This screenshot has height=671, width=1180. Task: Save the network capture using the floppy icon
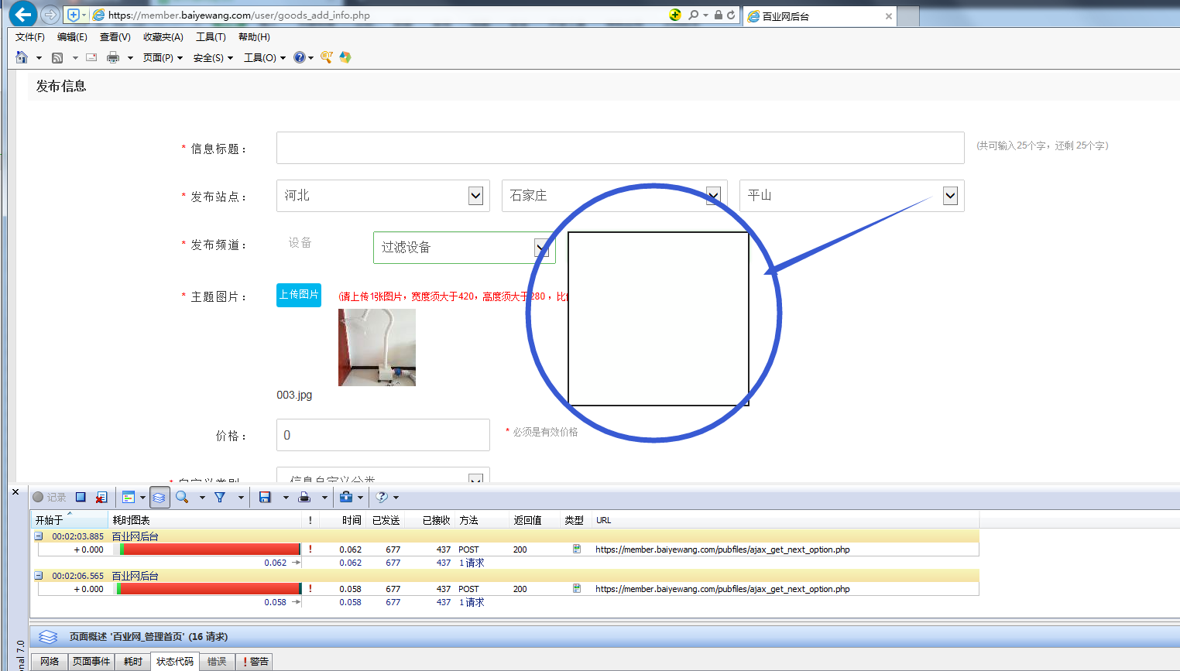(x=265, y=497)
